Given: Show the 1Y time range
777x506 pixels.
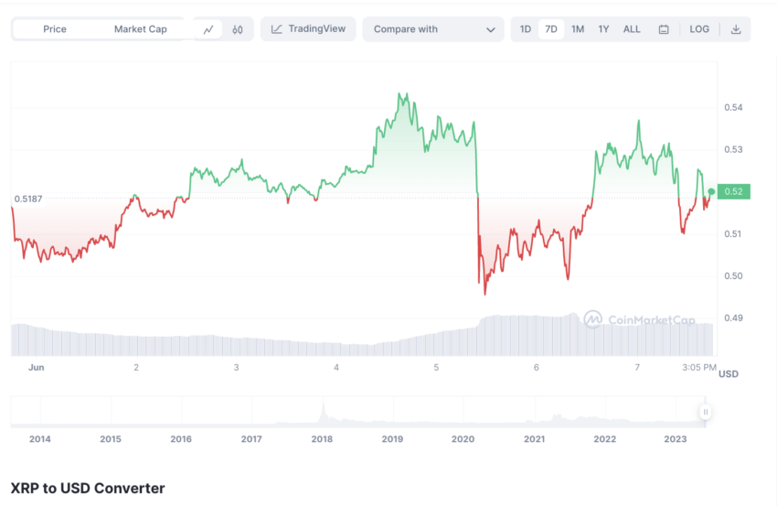Looking at the screenshot, I should point(603,29).
